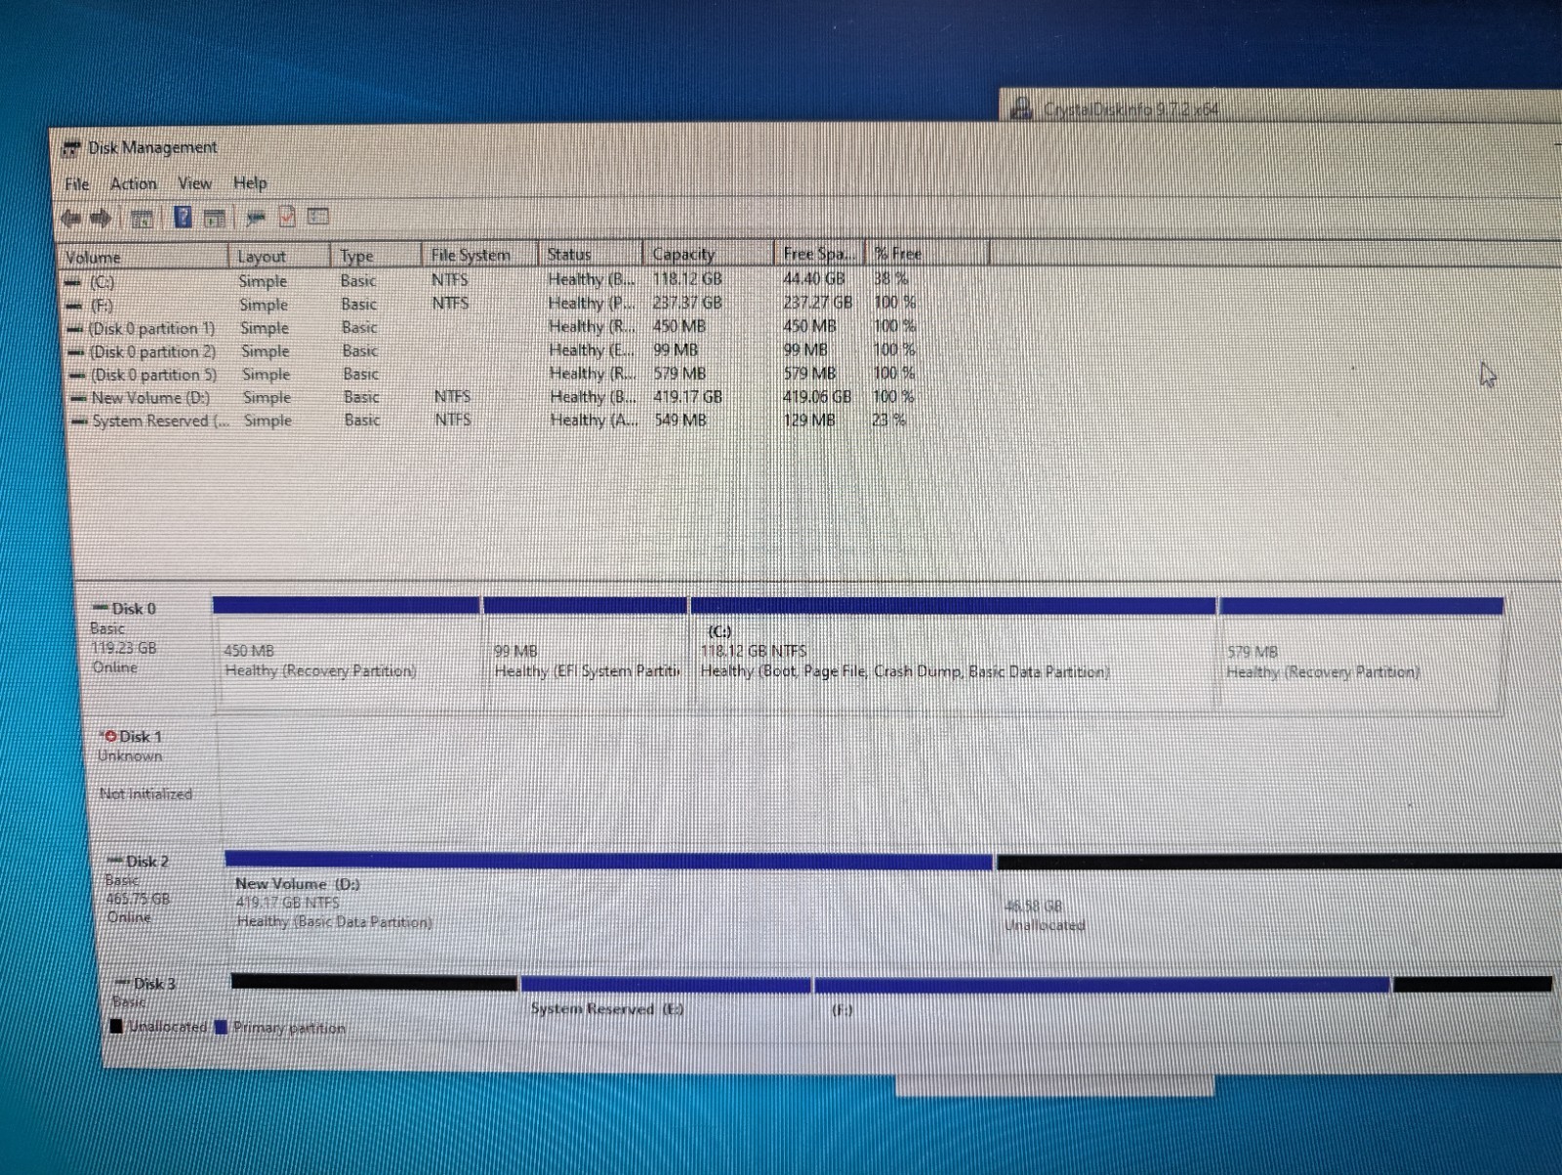
Task: Click the 118.12 GB capacity cell
Action: (687, 278)
